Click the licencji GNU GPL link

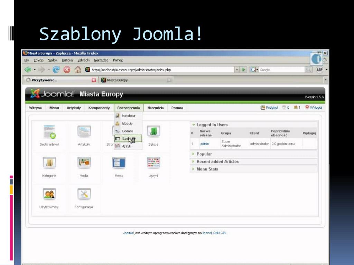tap(214, 233)
